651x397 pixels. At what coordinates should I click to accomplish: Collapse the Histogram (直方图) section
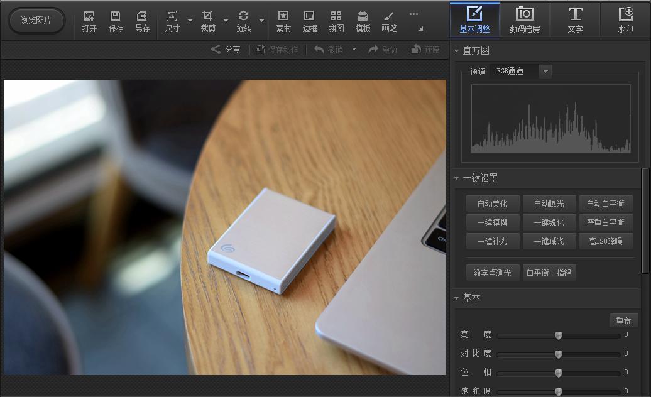(x=457, y=51)
